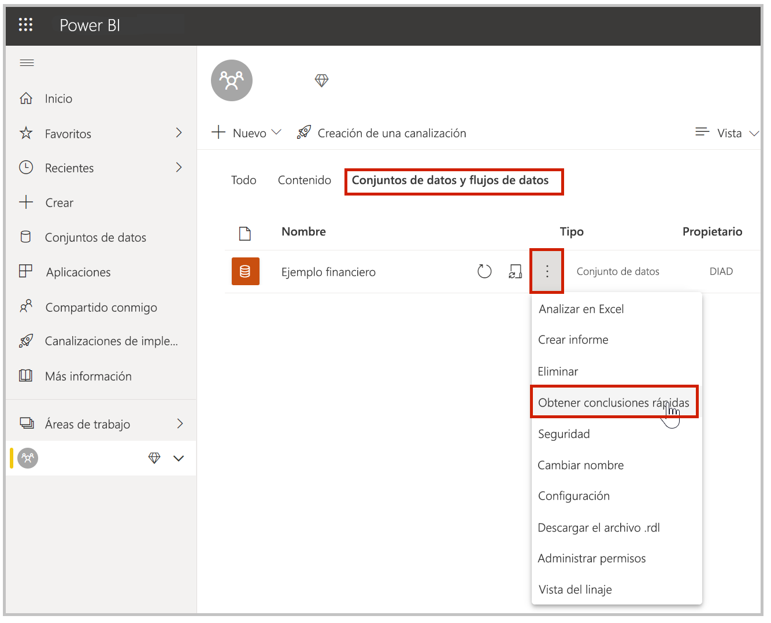Sort by the Tipo column header

(572, 231)
